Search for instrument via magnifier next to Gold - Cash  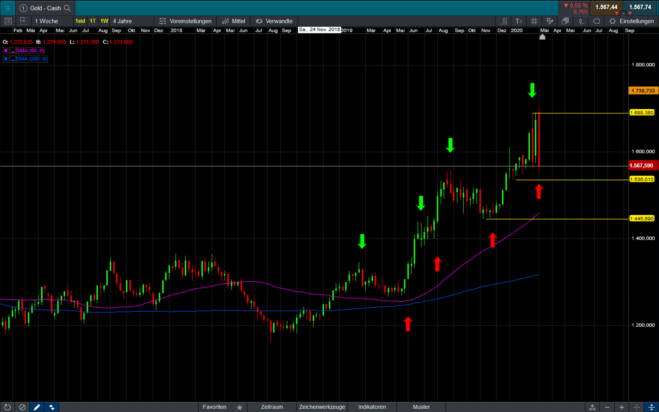[x=67, y=8]
